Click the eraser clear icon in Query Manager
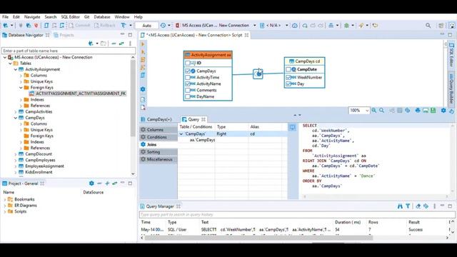The height and width of the screenshot is (257, 457). (418, 206)
